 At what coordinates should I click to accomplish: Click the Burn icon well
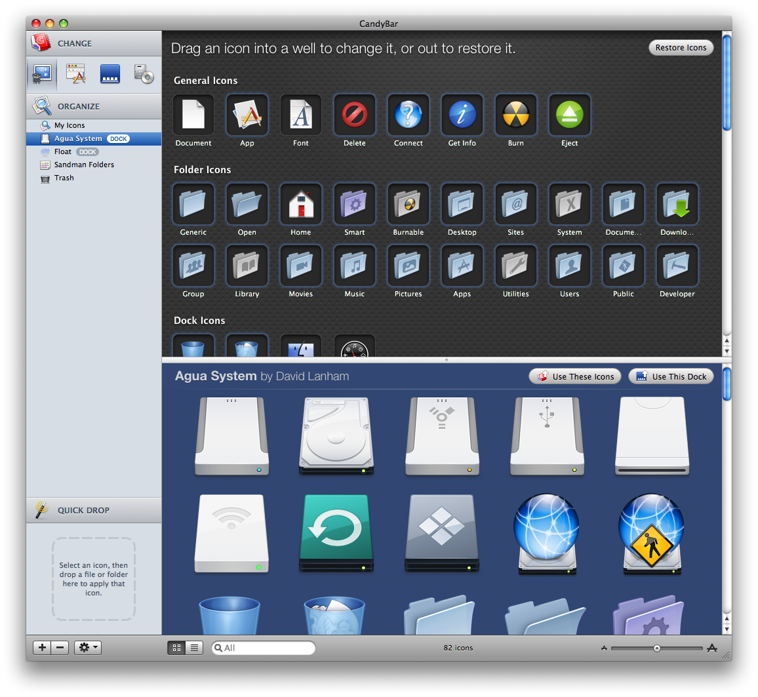(515, 115)
